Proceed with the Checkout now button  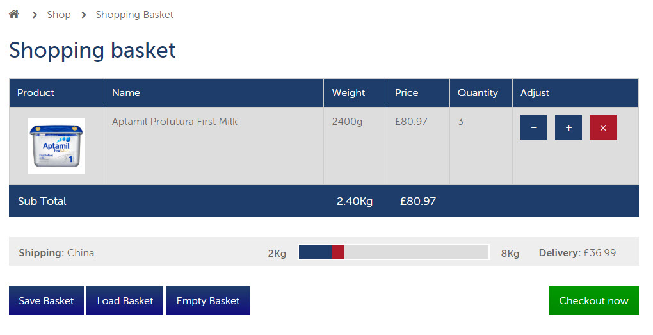pos(593,301)
